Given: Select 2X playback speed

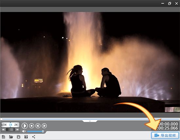Looking at the screenshot, I should coord(16,125).
